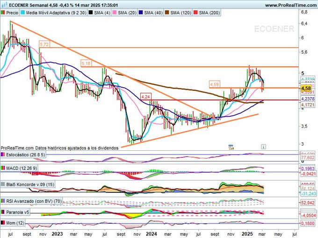Click the 6,4 price axis label
Viewport: 318px width, 238px height.
point(304,23)
